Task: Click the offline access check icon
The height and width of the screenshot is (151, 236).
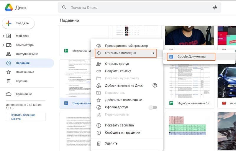Action: pyautogui.click(x=99, y=107)
